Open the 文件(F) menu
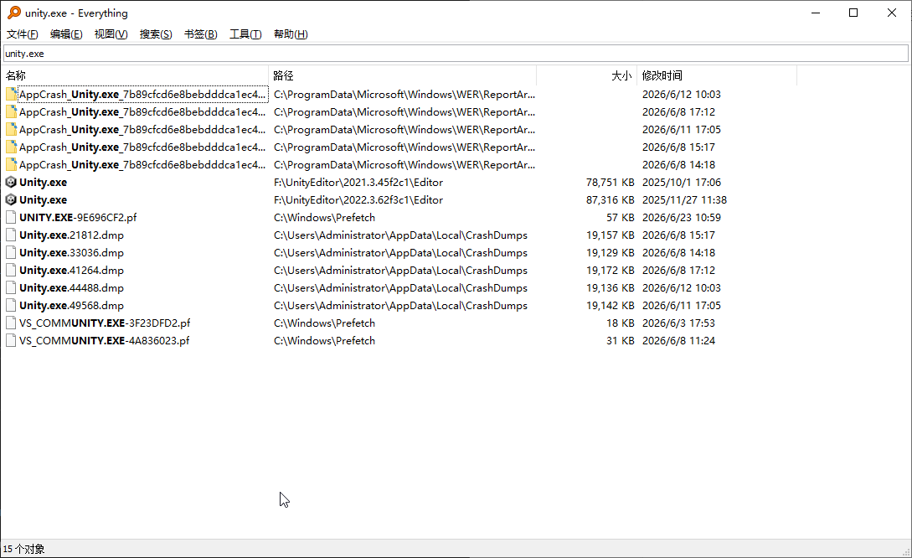Viewport: 912px width, 558px height. pyautogui.click(x=22, y=34)
